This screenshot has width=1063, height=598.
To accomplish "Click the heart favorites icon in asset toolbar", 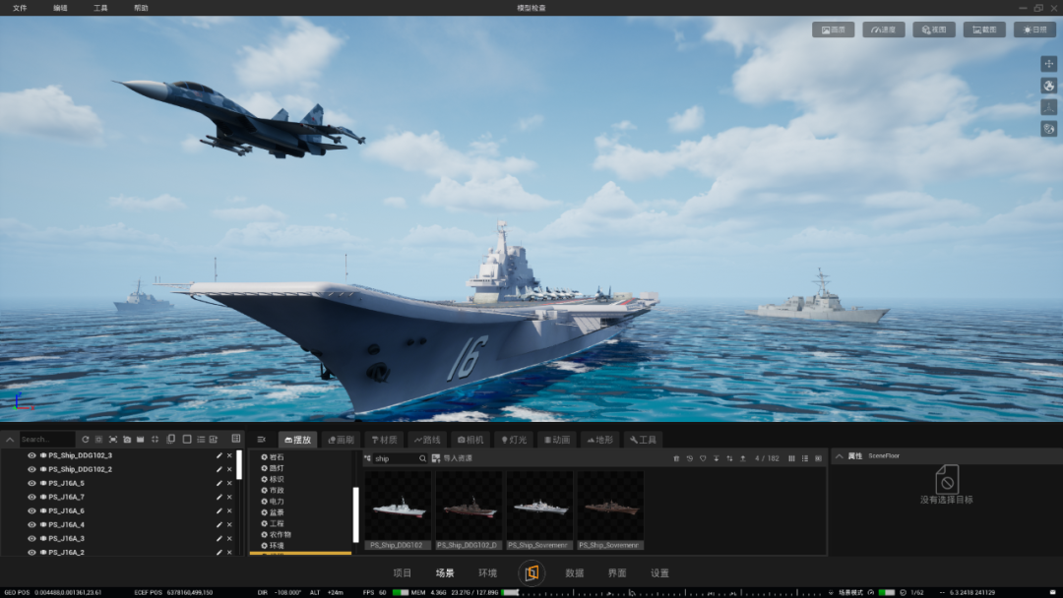I will point(703,458).
